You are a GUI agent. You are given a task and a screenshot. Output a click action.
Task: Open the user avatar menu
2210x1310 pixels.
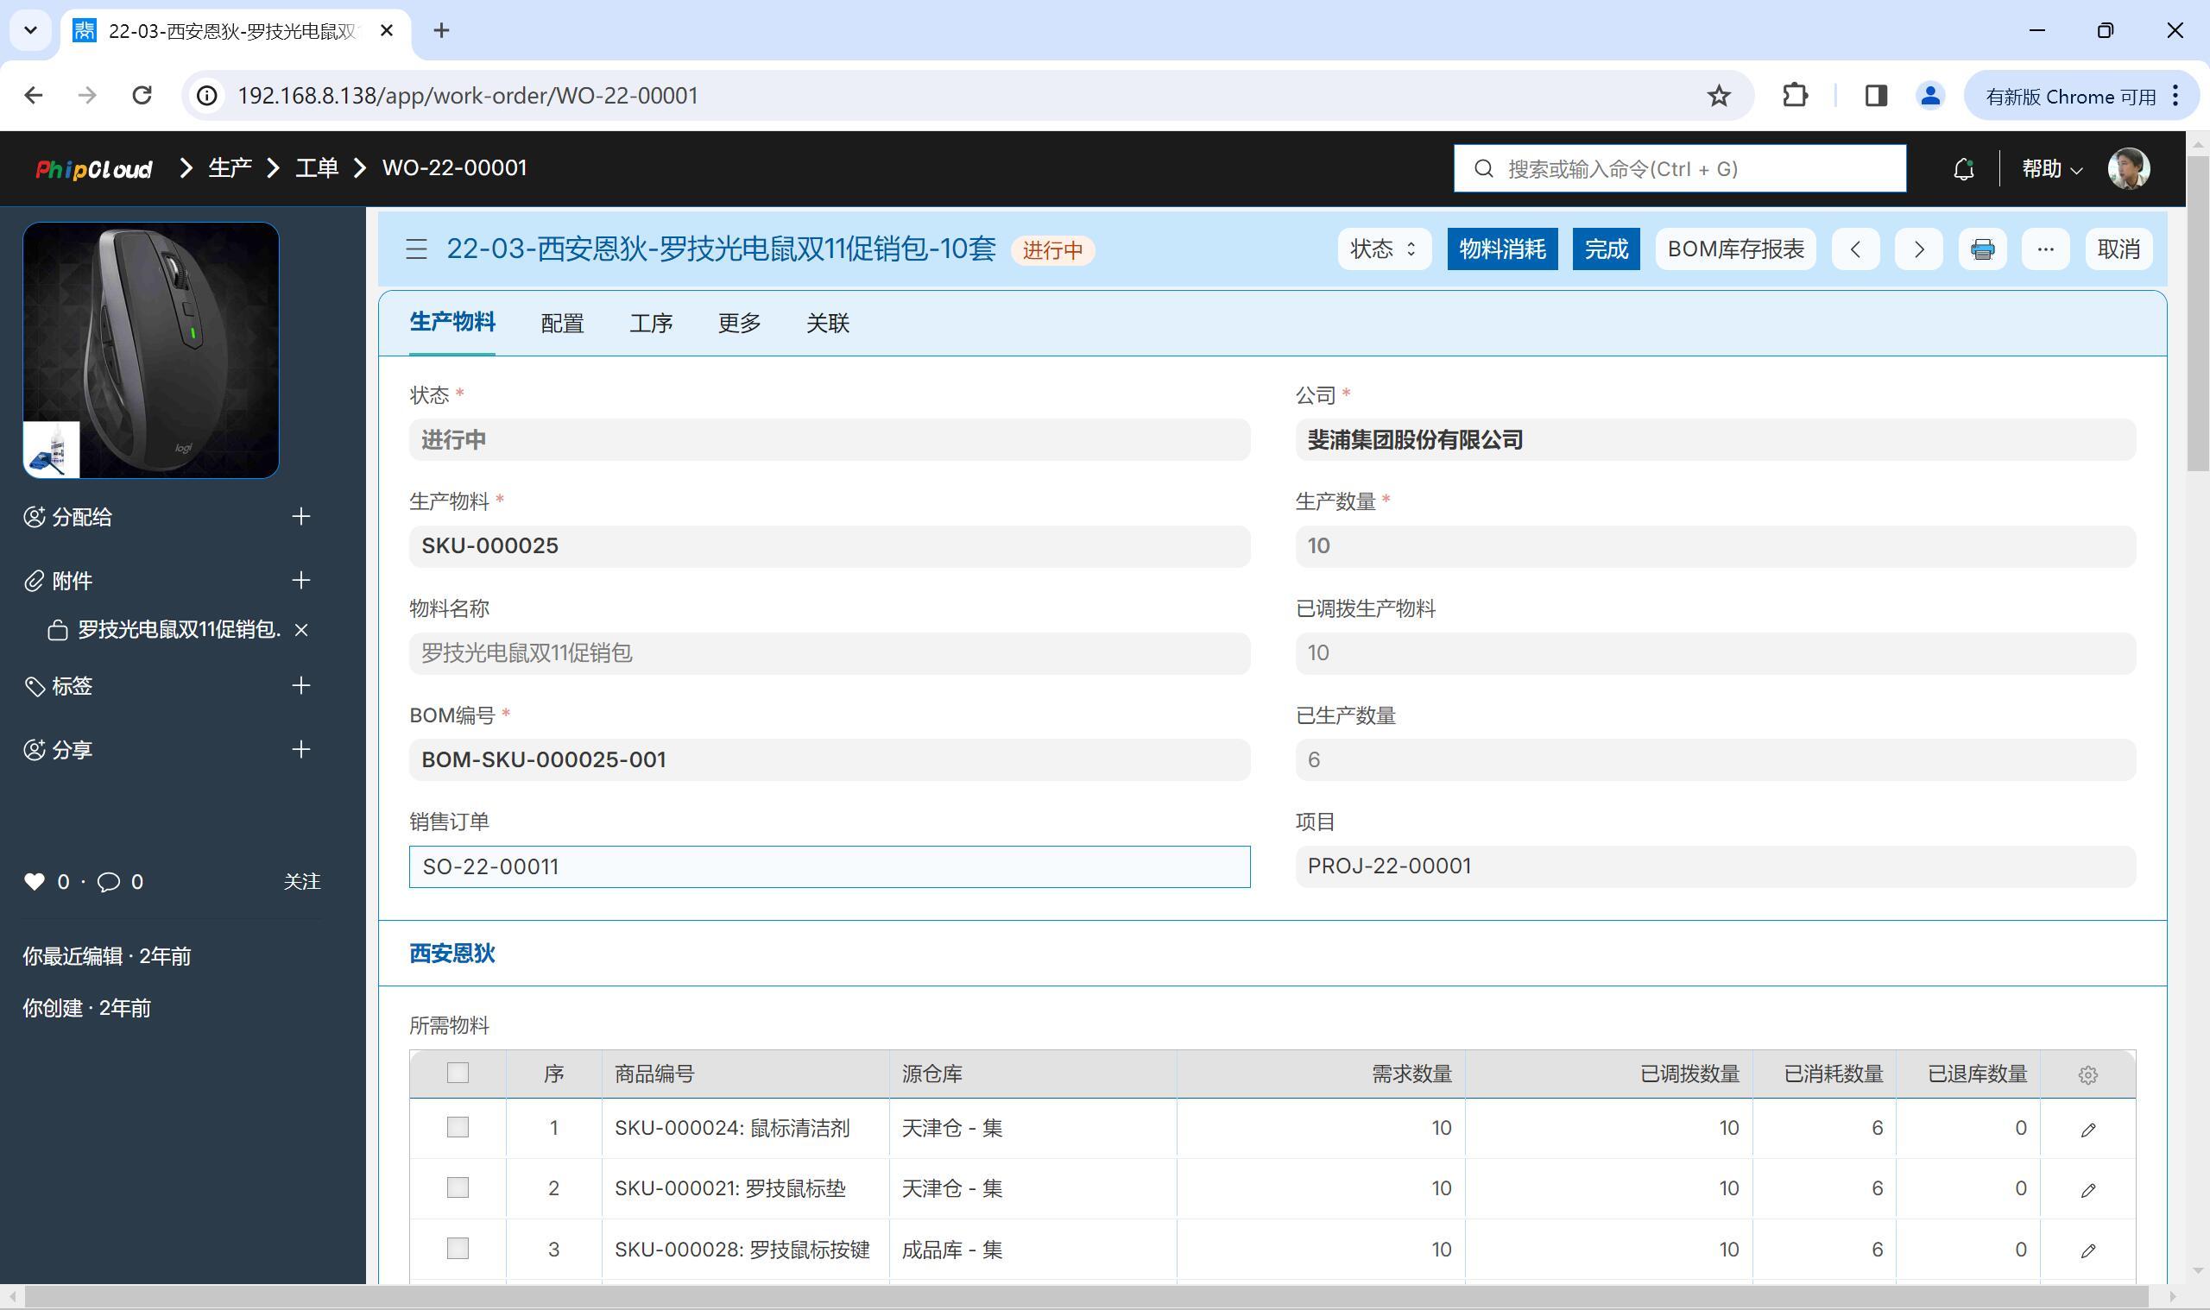[x=2128, y=167]
